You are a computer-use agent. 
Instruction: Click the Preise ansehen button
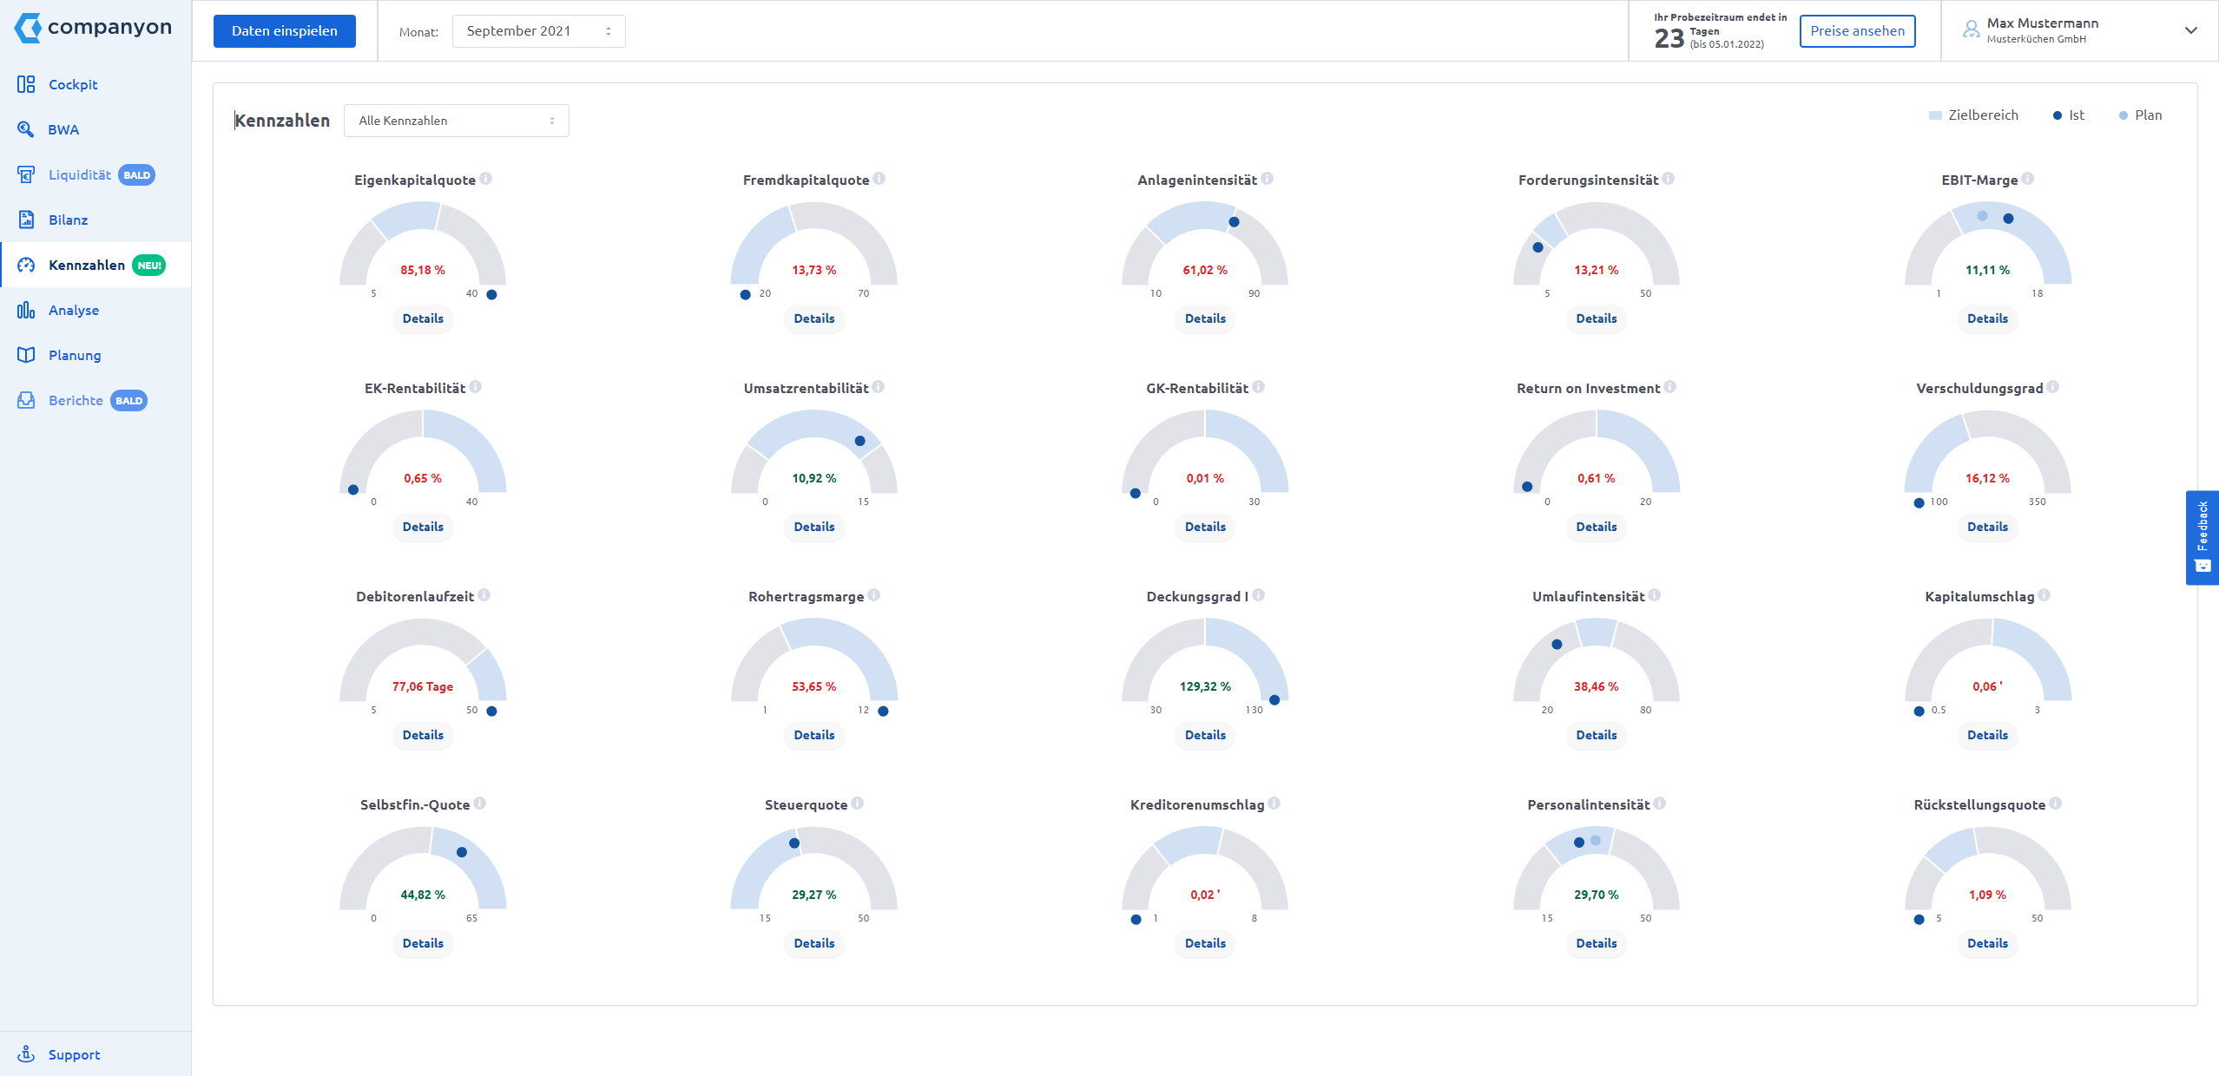(1857, 31)
